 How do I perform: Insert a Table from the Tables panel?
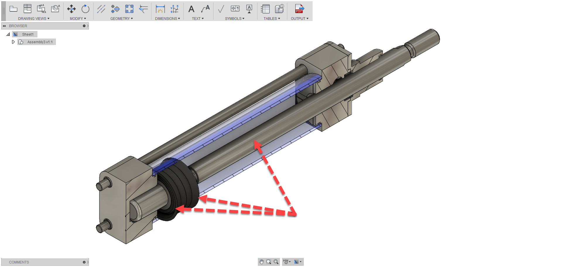(x=265, y=9)
